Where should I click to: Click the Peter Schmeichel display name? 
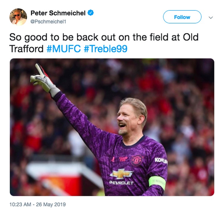pos(58,13)
